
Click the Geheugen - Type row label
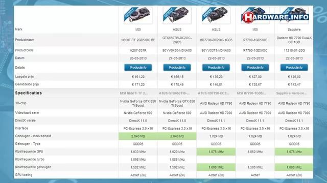pyautogui.click(x=28, y=144)
